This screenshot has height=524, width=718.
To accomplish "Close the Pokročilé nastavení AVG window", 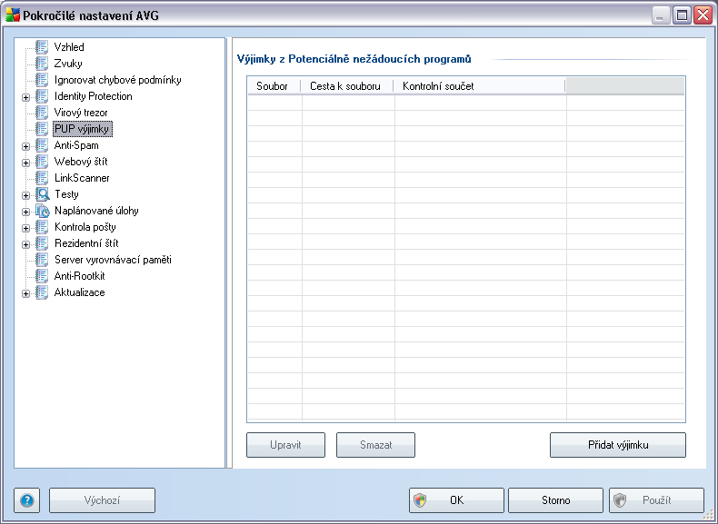I will pyautogui.click(x=703, y=15).
